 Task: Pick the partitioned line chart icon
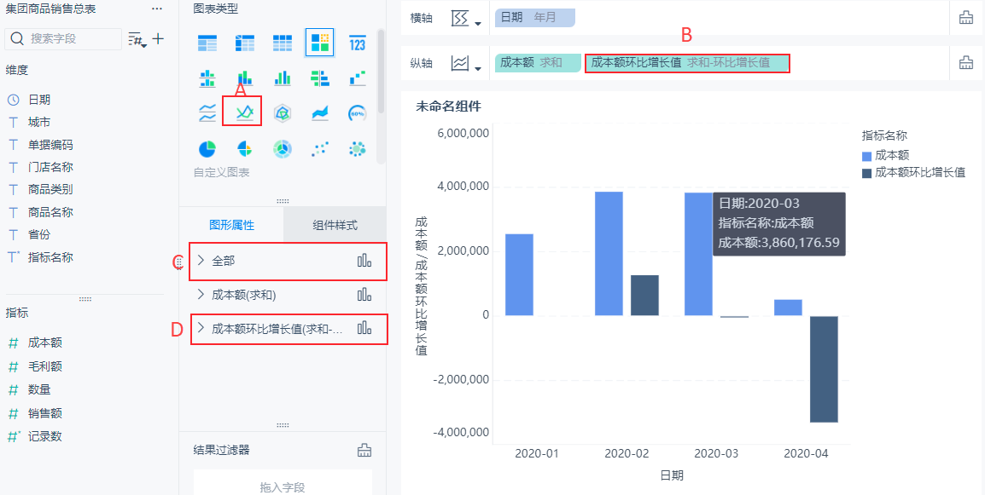(x=207, y=113)
